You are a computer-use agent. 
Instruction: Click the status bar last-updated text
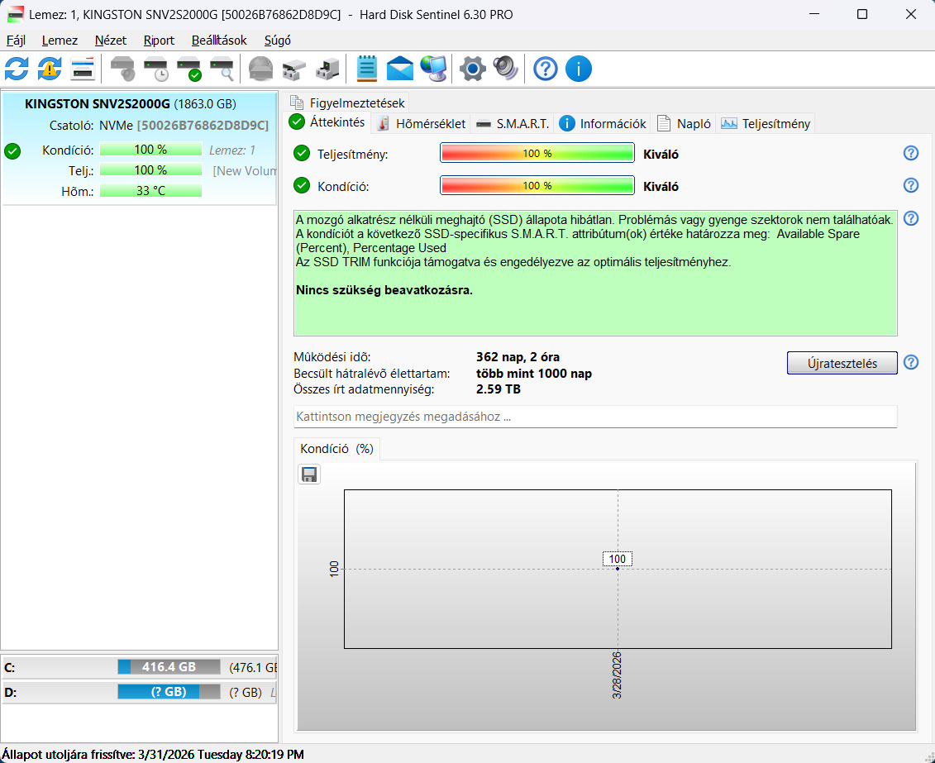153,755
